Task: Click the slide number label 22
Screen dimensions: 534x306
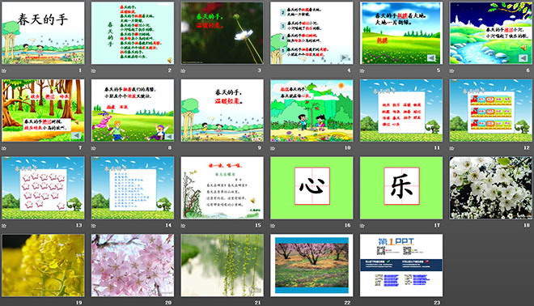Action: click(347, 303)
